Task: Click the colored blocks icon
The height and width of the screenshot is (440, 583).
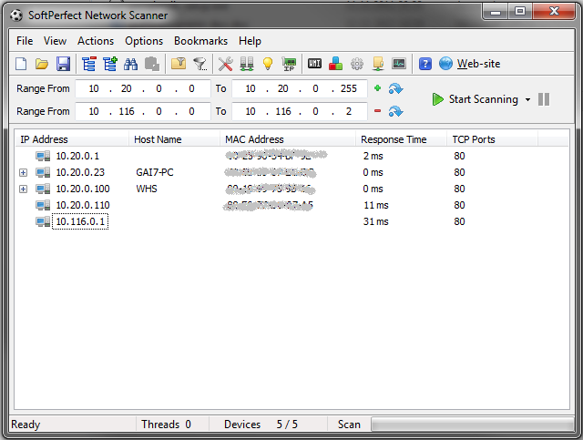Action: [335, 64]
